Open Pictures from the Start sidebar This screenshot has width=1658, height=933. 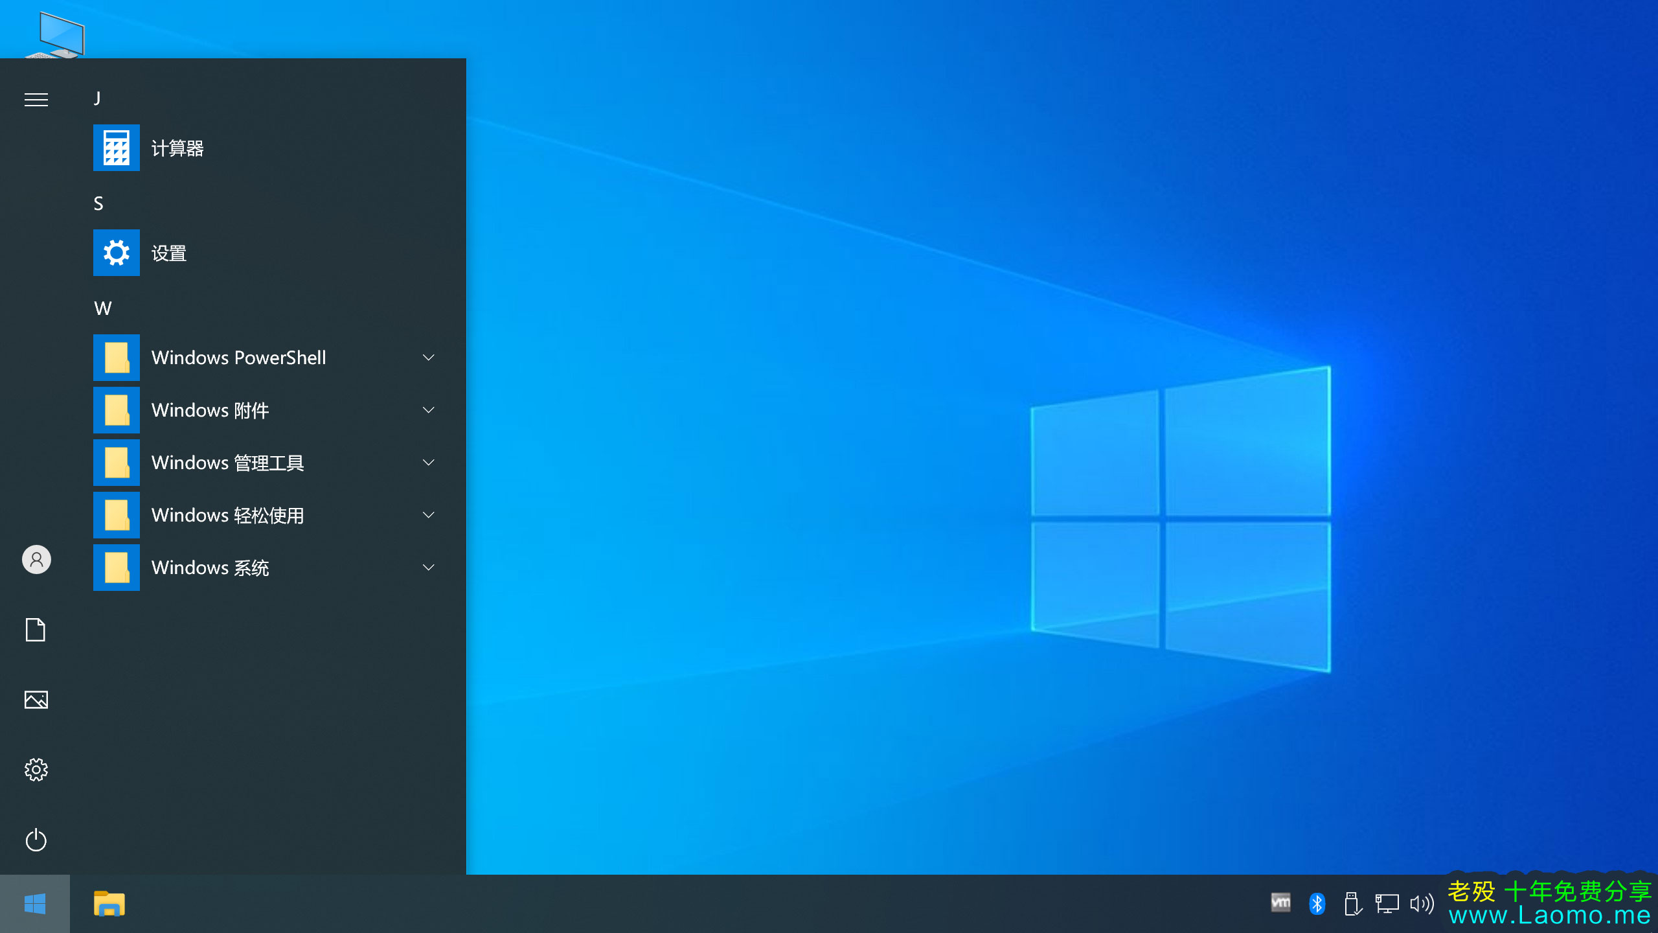pyautogui.click(x=36, y=700)
